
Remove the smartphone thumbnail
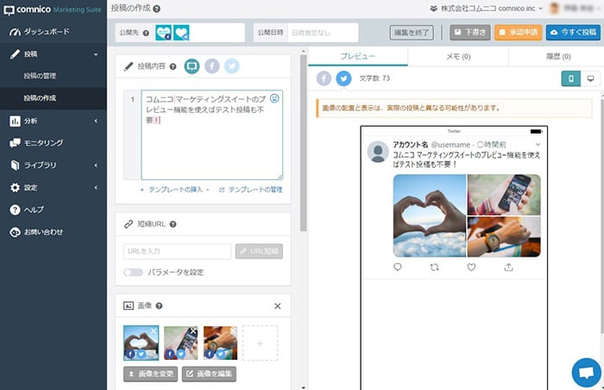coord(193,331)
